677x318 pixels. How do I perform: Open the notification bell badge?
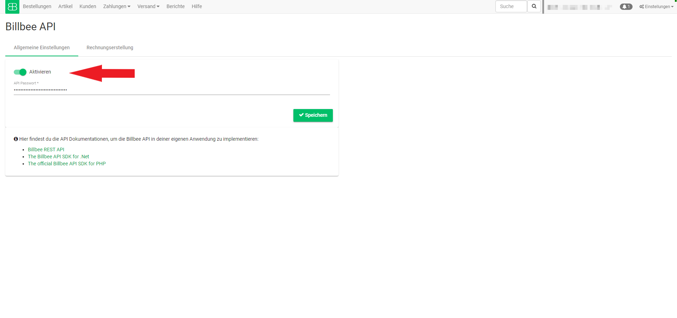(x=626, y=7)
